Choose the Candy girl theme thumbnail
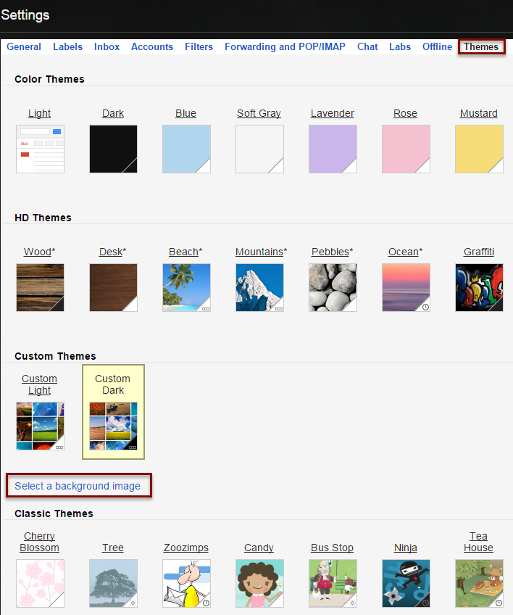Viewport: 513px width, 615px height. (x=259, y=583)
